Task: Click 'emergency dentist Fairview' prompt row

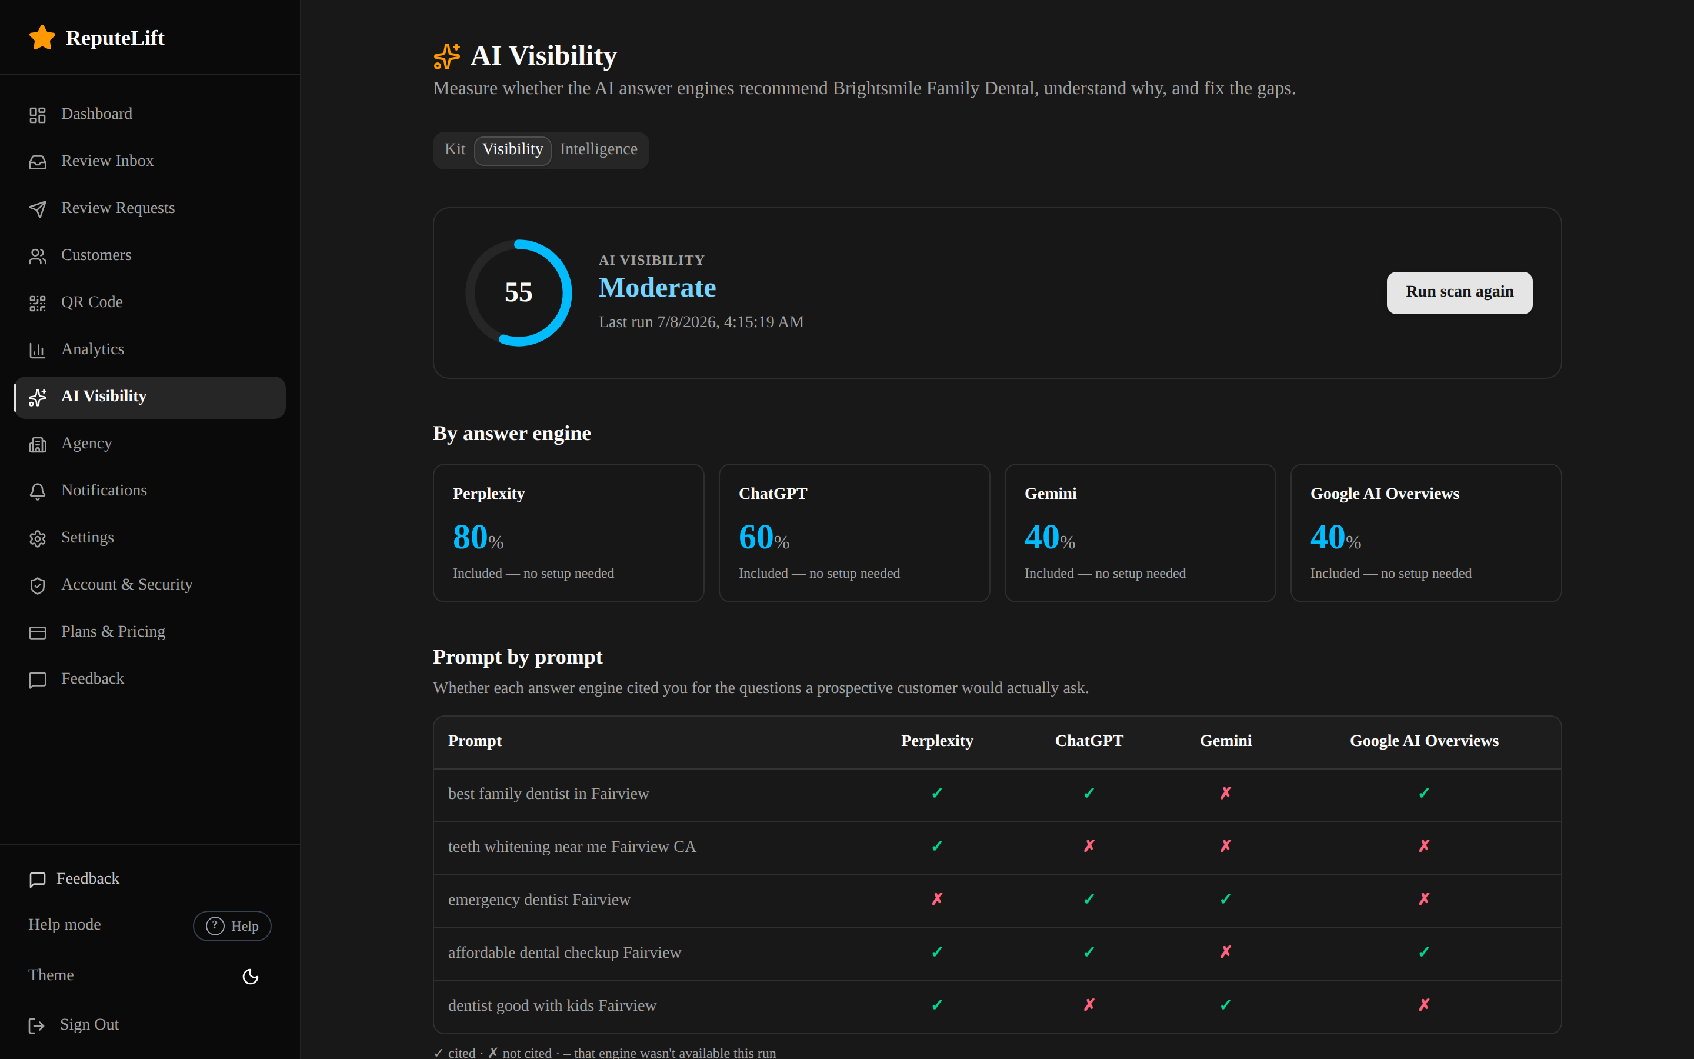Action: 997,900
